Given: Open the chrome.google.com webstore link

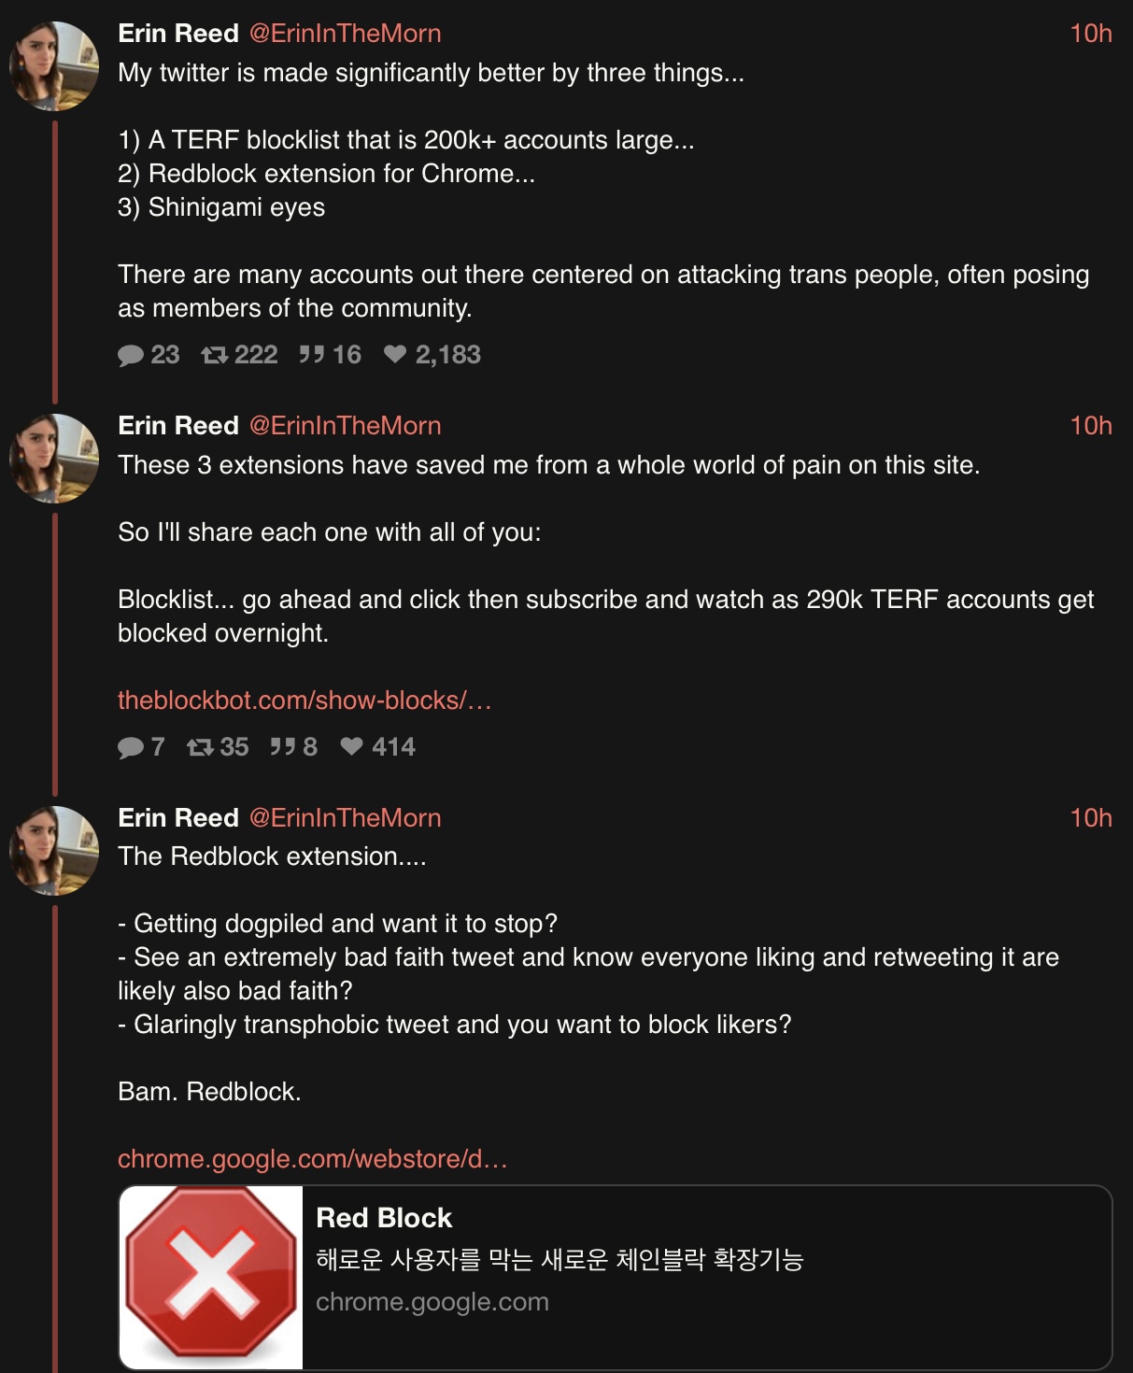Looking at the screenshot, I should [x=313, y=1159].
